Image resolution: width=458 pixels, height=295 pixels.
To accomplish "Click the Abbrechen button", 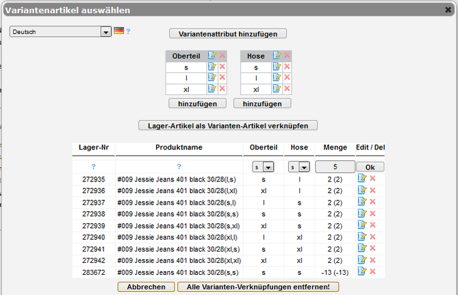I will (x=146, y=287).
